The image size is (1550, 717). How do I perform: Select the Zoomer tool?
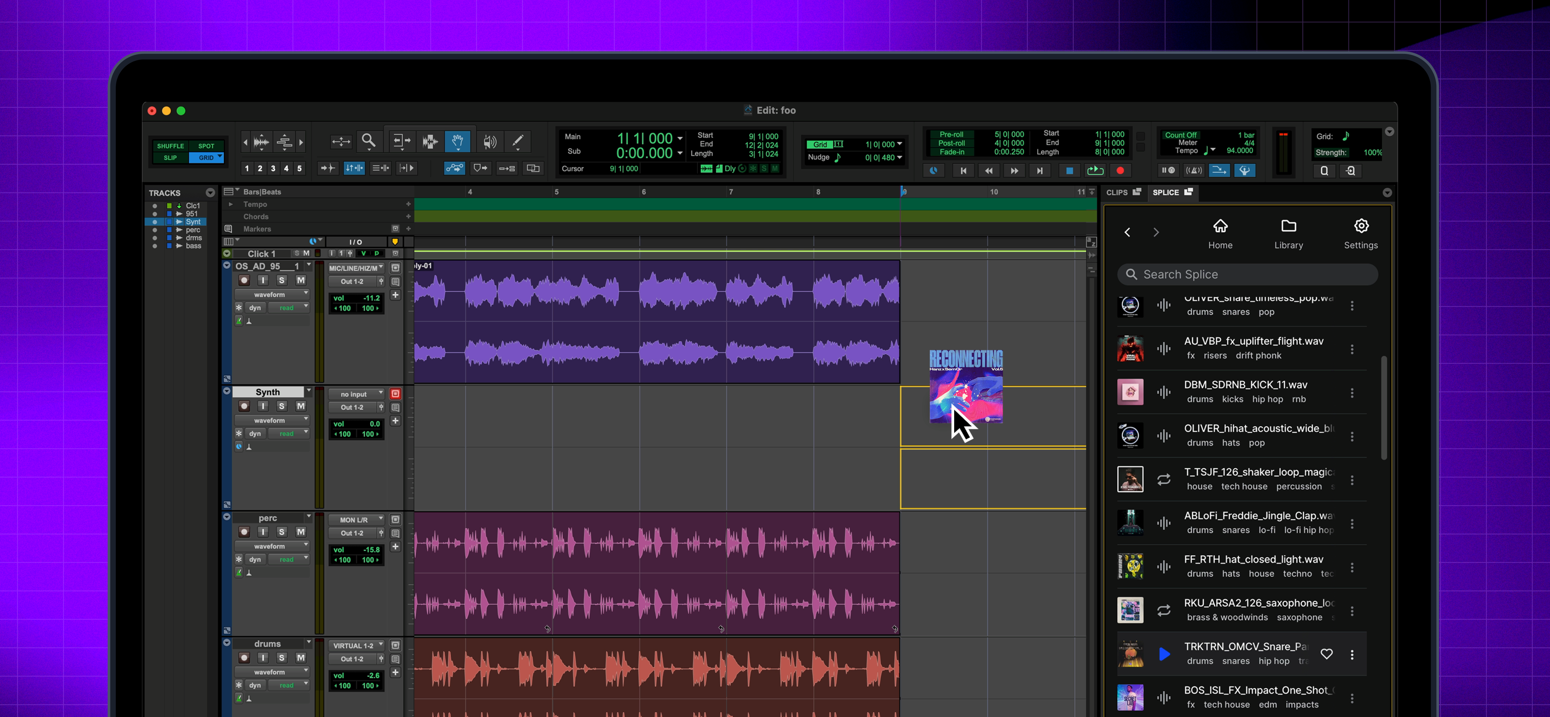tap(369, 142)
